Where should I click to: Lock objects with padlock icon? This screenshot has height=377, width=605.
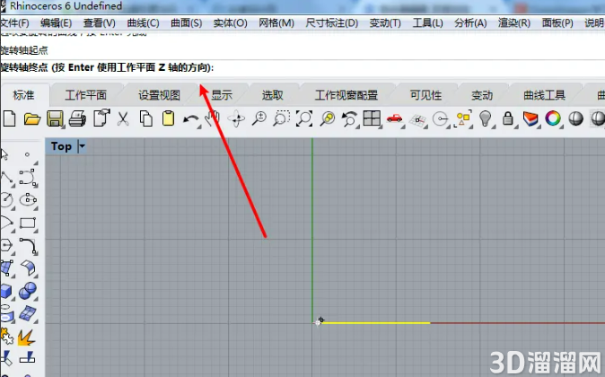[x=508, y=118]
